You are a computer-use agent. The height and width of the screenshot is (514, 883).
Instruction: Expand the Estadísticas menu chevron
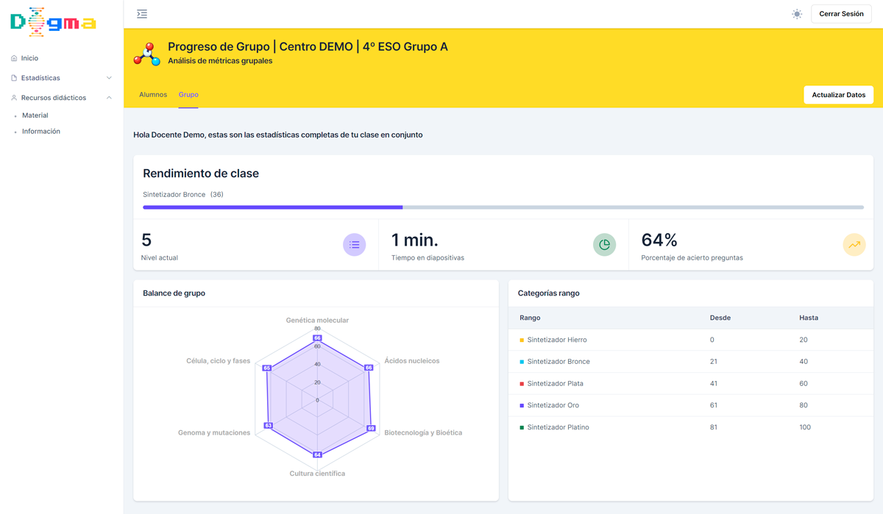click(x=109, y=78)
